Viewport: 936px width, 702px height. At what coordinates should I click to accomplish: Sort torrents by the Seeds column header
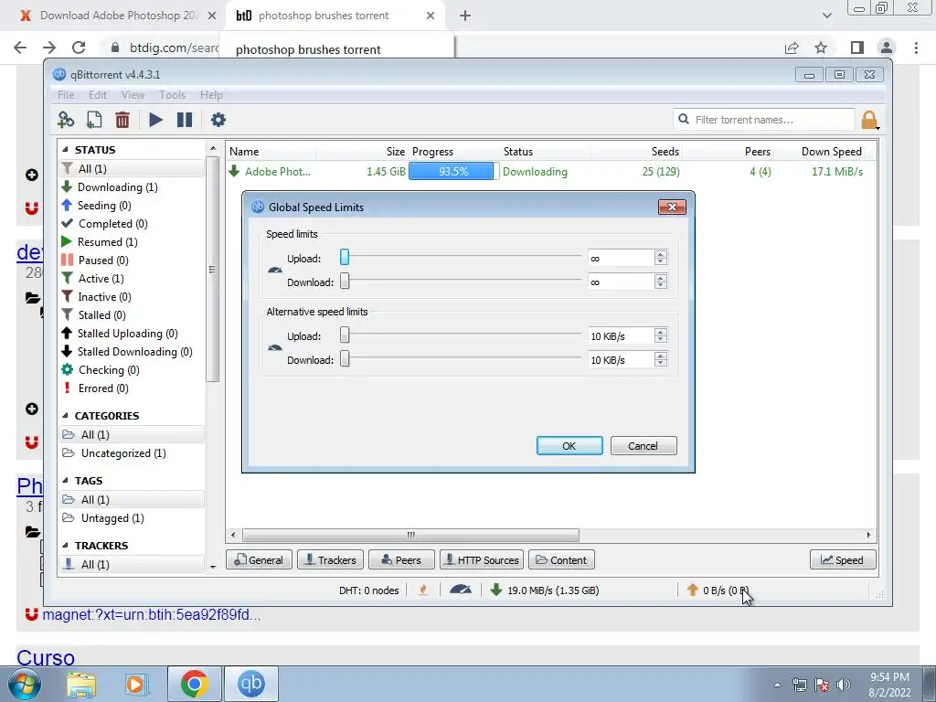[x=636, y=152]
